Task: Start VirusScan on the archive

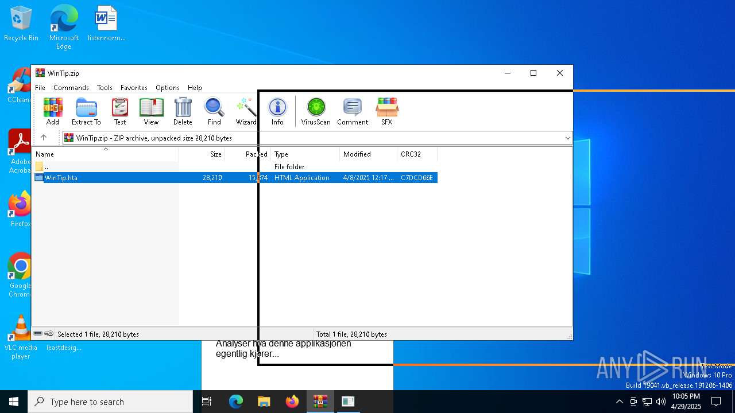Action: pyautogui.click(x=316, y=111)
